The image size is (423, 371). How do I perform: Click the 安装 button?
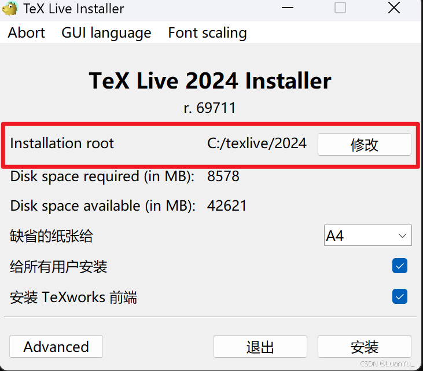point(364,347)
